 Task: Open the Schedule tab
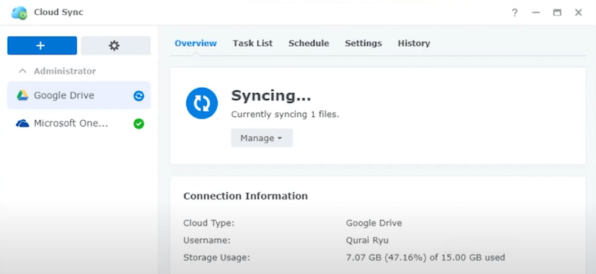point(308,43)
